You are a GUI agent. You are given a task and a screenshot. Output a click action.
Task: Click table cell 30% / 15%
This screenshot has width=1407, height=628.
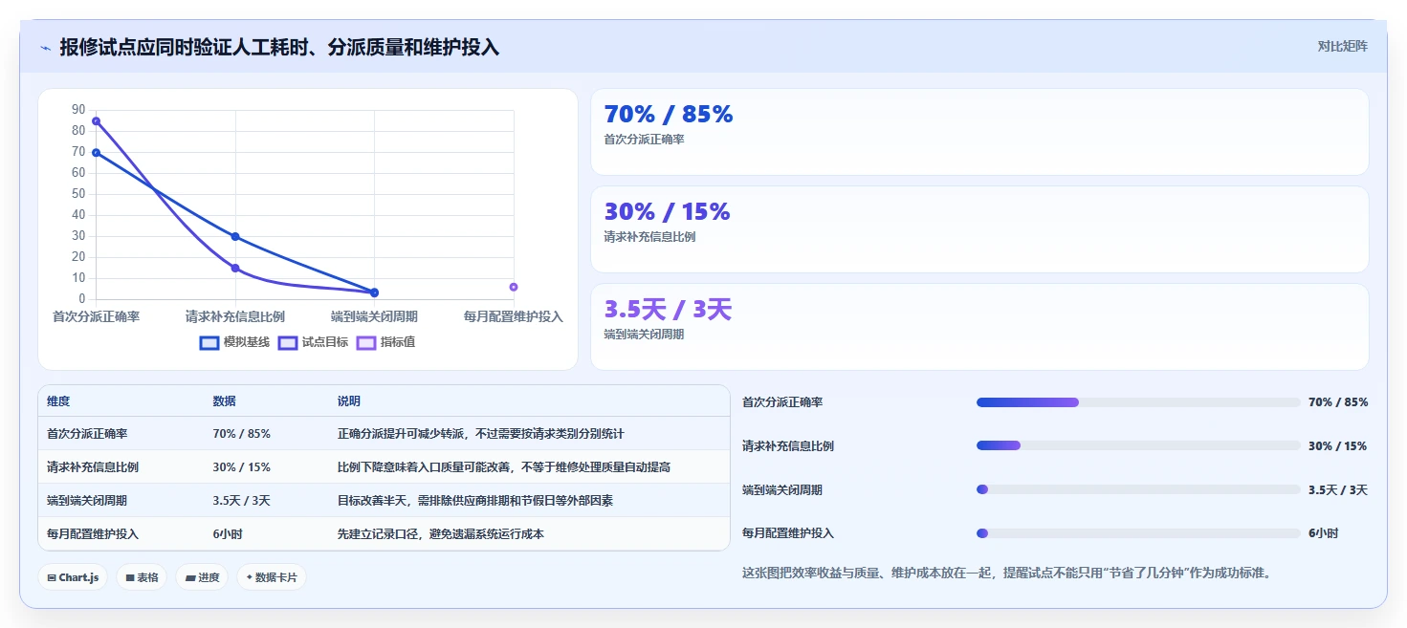tap(241, 467)
